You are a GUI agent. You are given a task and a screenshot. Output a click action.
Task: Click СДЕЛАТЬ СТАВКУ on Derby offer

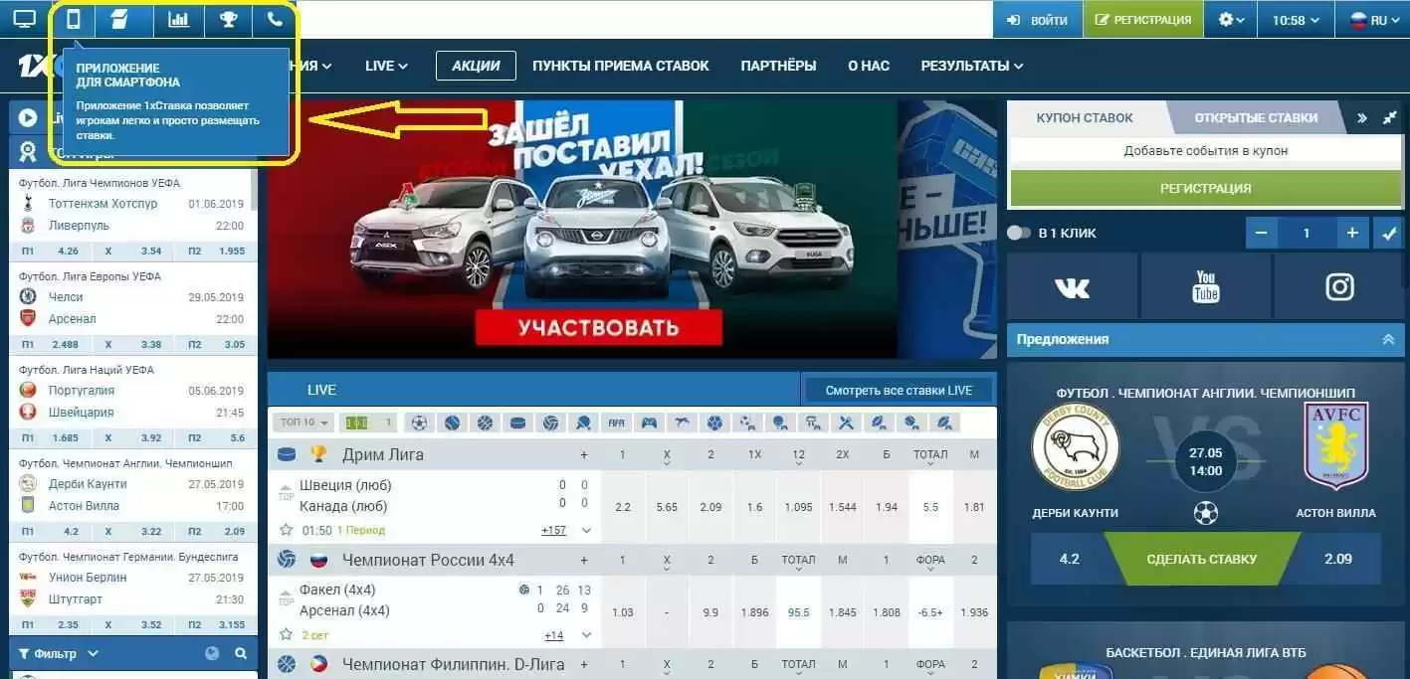click(x=1202, y=559)
